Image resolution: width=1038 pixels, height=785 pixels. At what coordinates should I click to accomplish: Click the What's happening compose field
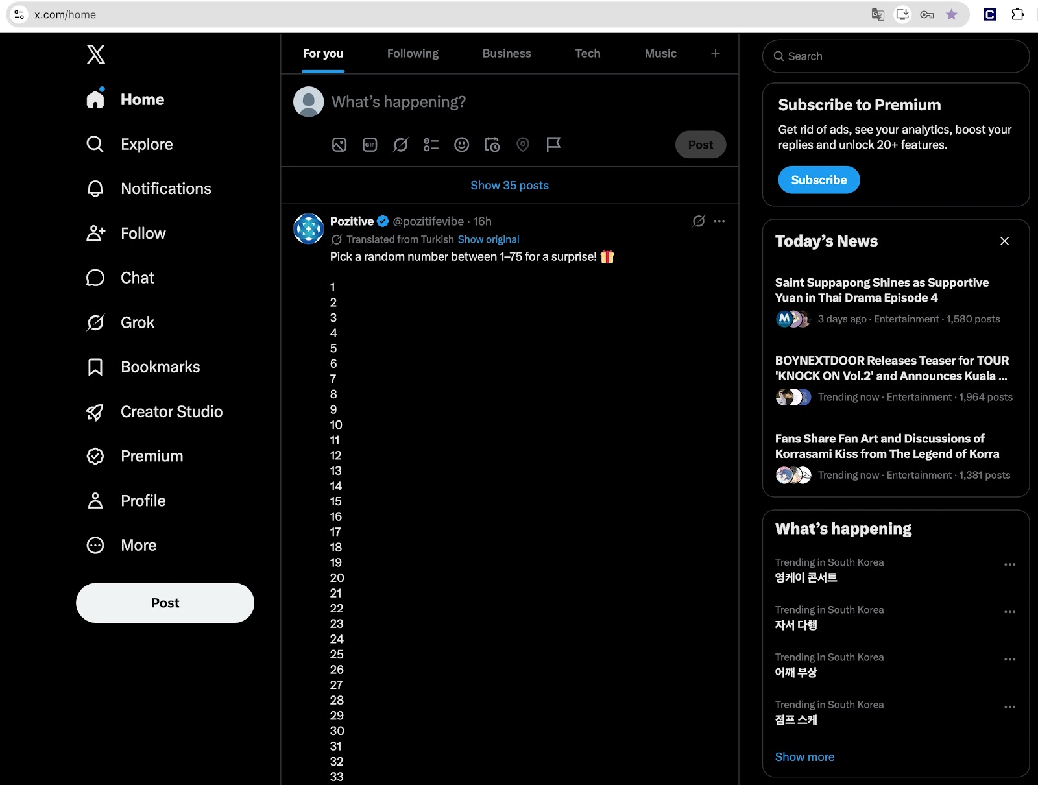tap(398, 102)
